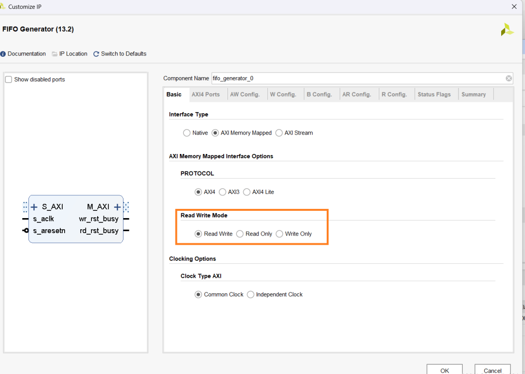This screenshot has width=525, height=374.
Task: Click the Documentation info icon
Action: [3, 54]
